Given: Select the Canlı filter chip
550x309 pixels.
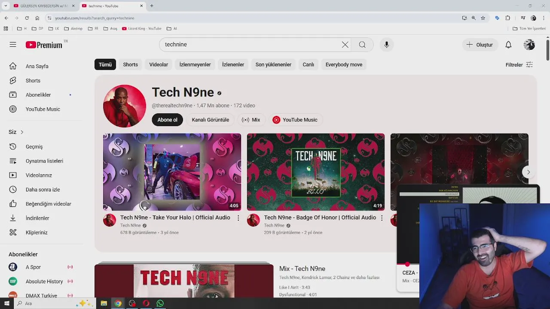Looking at the screenshot, I should click(x=309, y=64).
